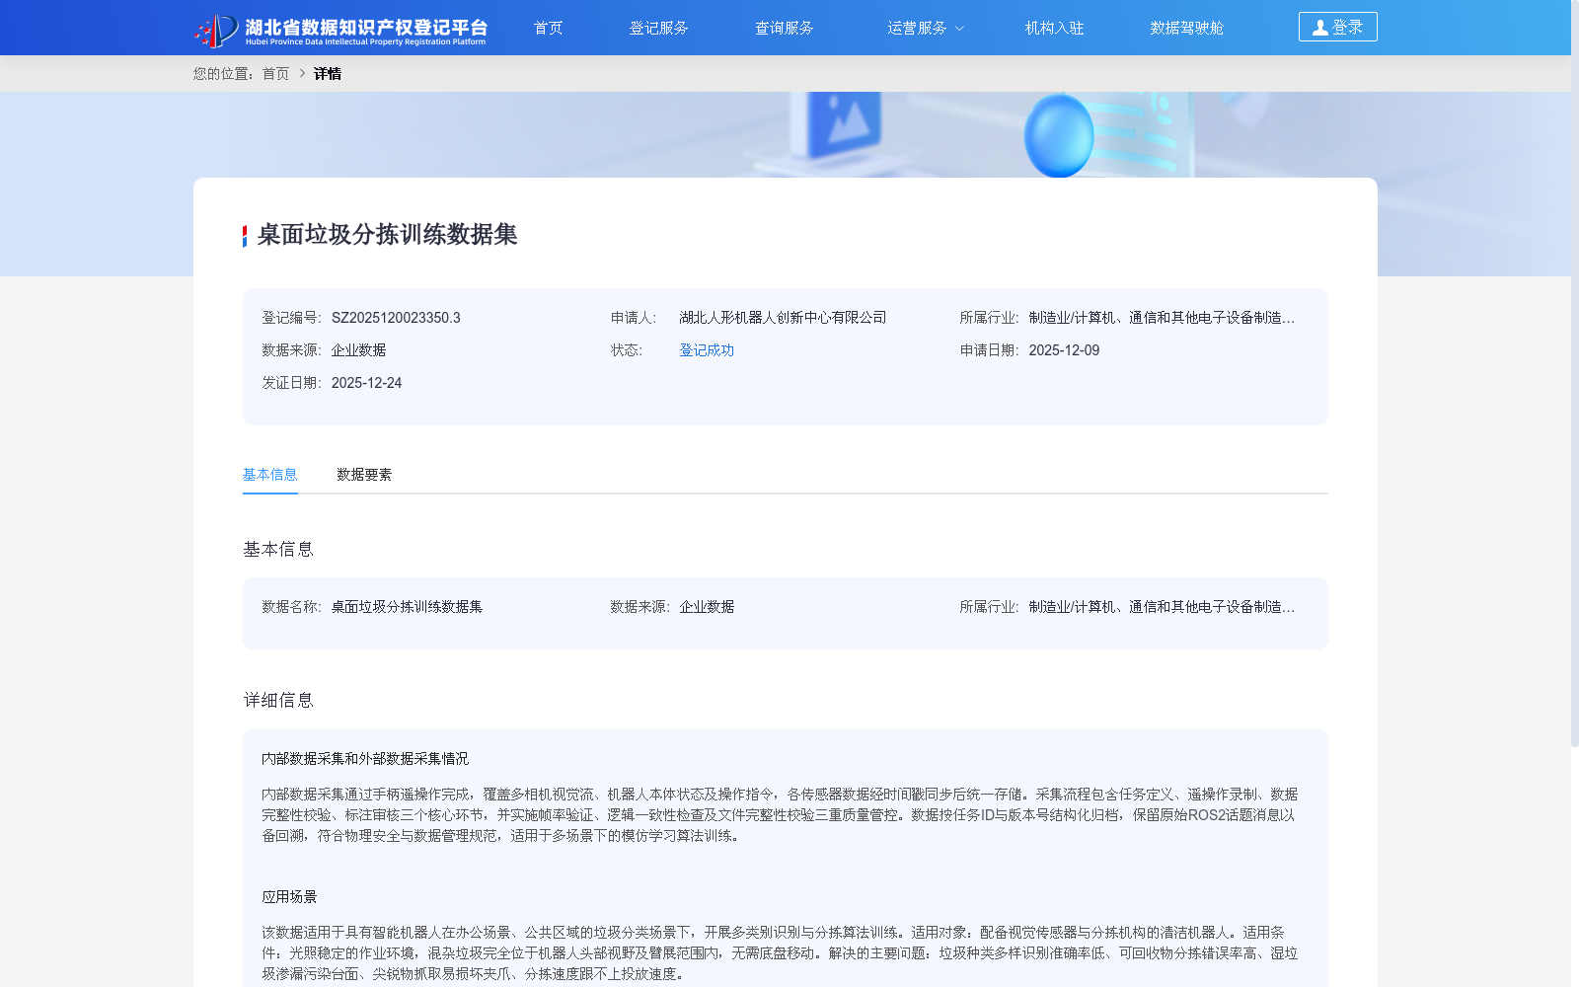Viewport: 1579px width, 987px height.
Task: Click the 详细信息 section heading
Action: click(x=278, y=700)
